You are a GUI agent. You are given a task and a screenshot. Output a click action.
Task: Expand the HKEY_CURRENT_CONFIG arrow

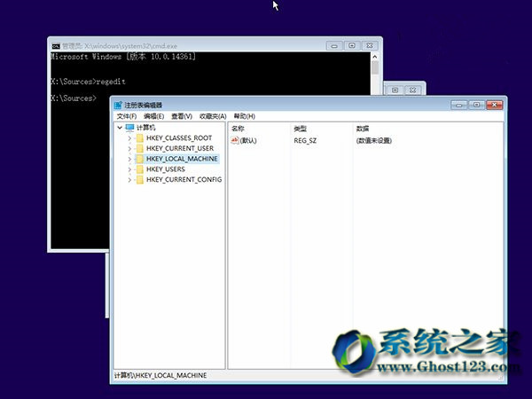129,180
